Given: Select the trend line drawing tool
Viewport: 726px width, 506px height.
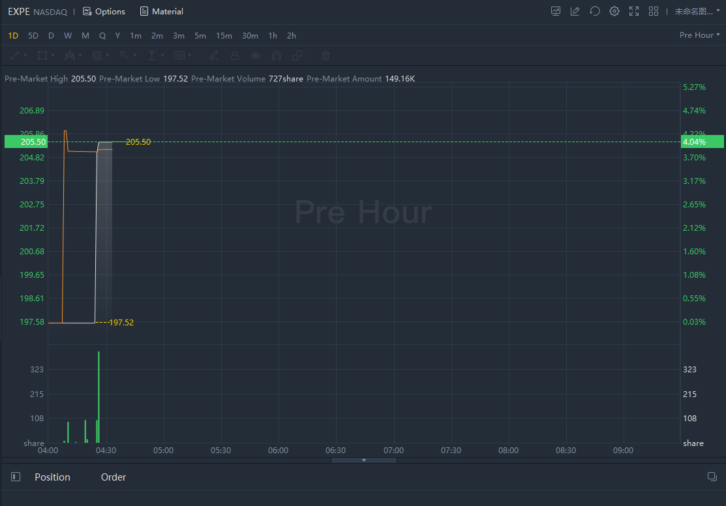Looking at the screenshot, I should pyautogui.click(x=16, y=56).
